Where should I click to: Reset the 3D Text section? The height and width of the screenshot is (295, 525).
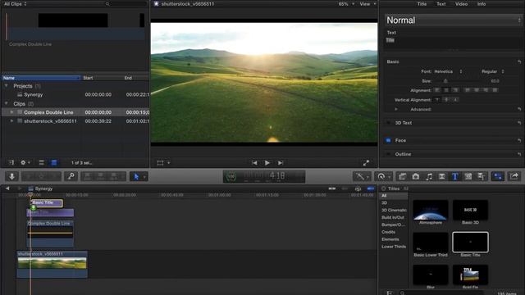(x=519, y=123)
